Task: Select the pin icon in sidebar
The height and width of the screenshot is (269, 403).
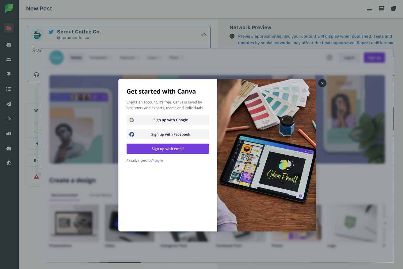Action: [9, 74]
